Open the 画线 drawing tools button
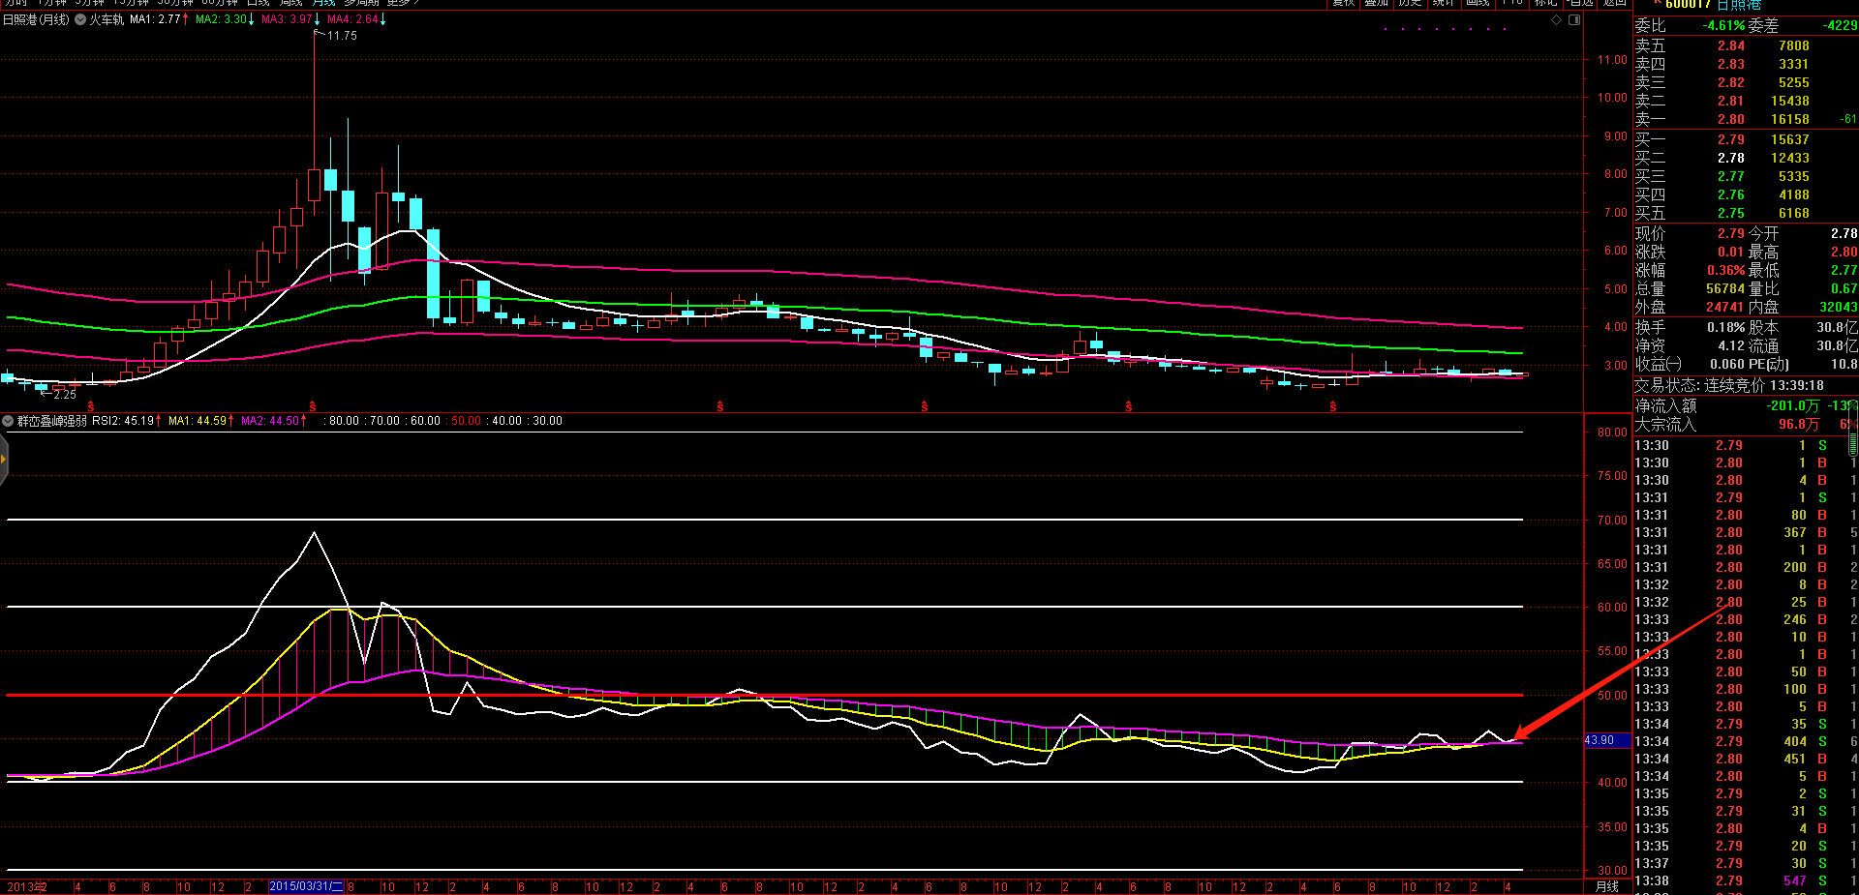The width and height of the screenshot is (1859, 895). tap(1478, 3)
